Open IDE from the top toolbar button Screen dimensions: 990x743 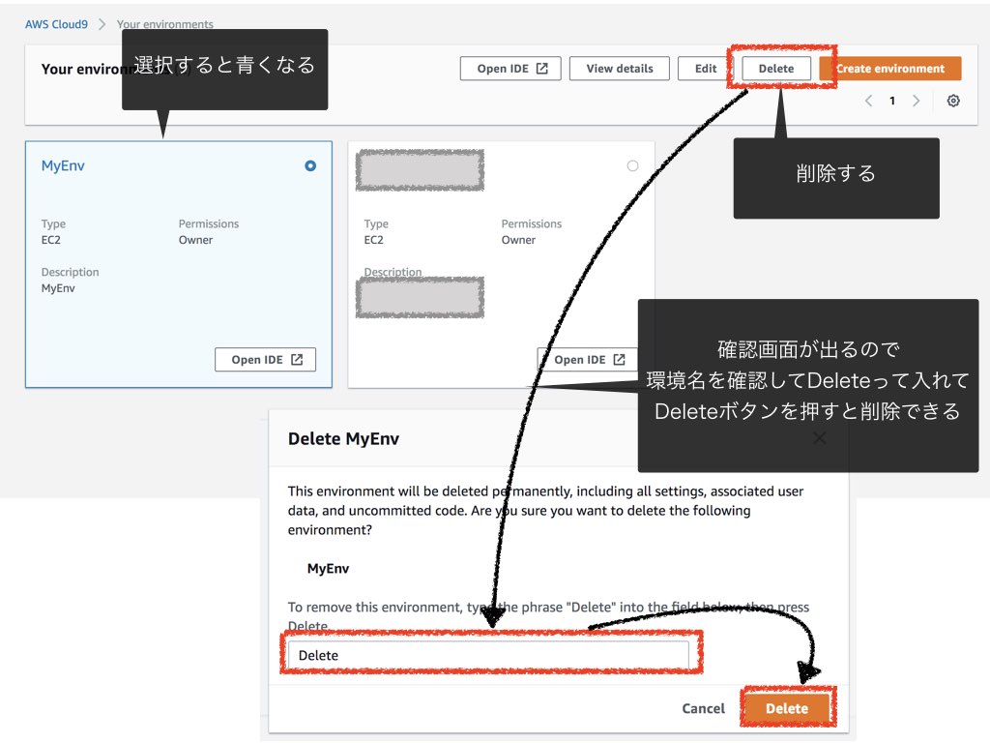click(x=510, y=68)
